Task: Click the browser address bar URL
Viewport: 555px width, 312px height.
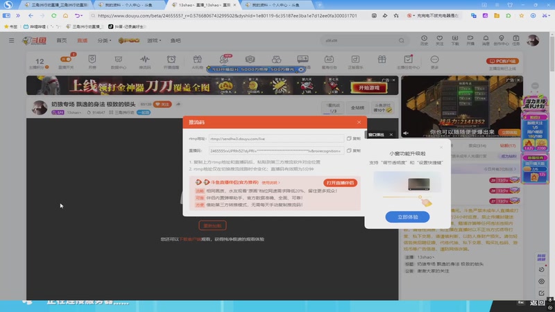Action: [228, 15]
